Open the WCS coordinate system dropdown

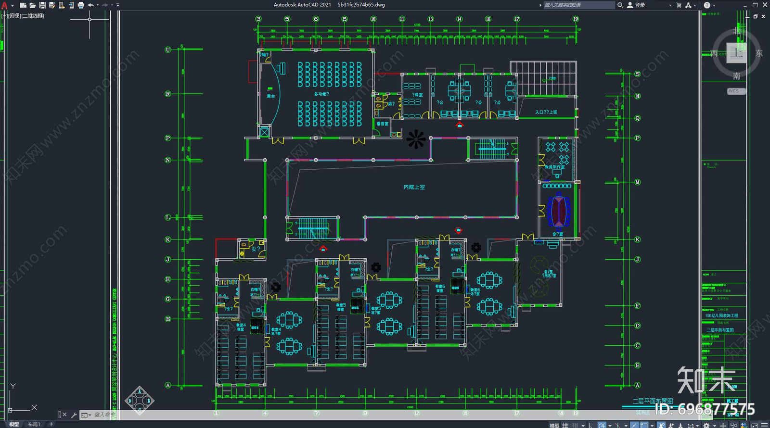pos(736,91)
